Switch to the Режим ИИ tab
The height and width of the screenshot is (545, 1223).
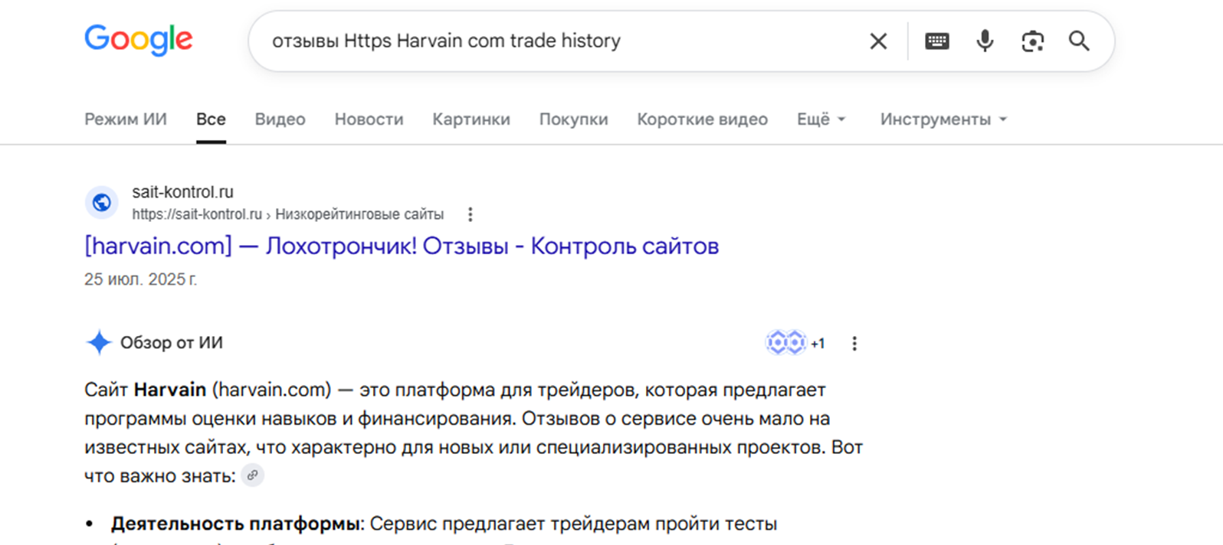tap(126, 119)
